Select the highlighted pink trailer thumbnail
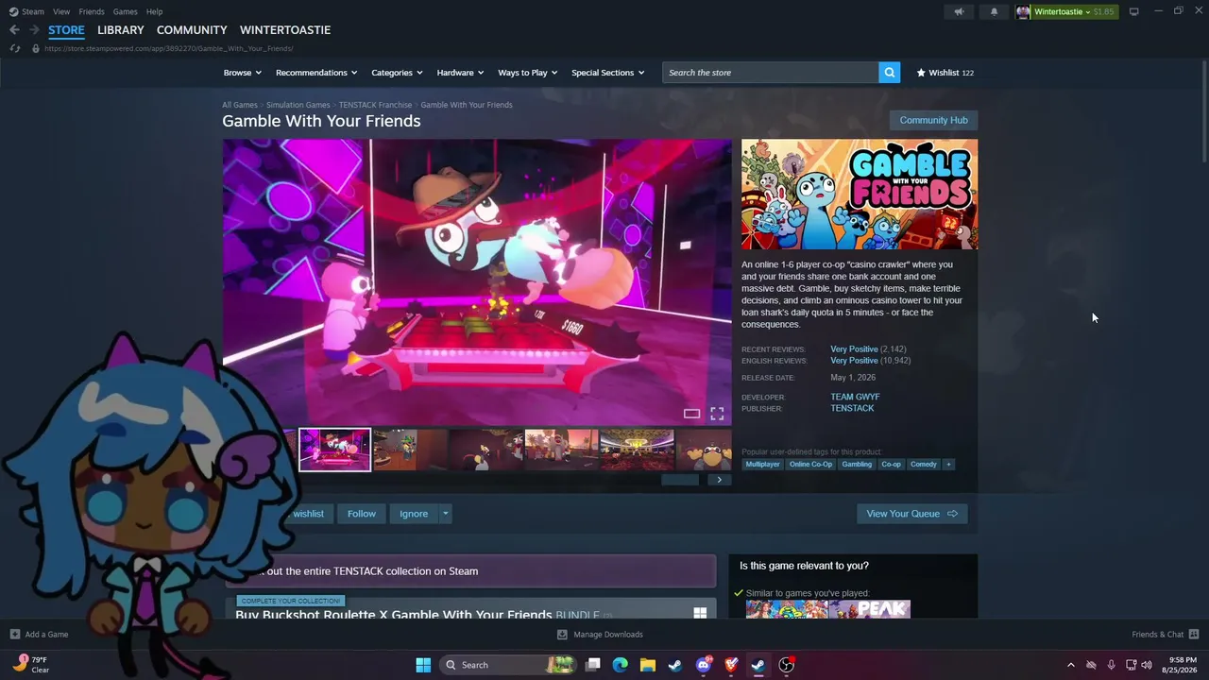This screenshot has width=1209, height=680. 334,450
